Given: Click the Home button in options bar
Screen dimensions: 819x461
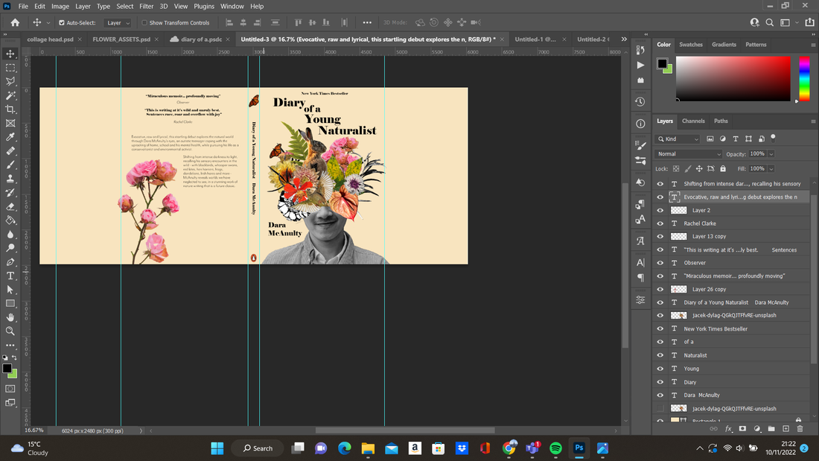Looking at the screenshot, I should pos(15,22).
